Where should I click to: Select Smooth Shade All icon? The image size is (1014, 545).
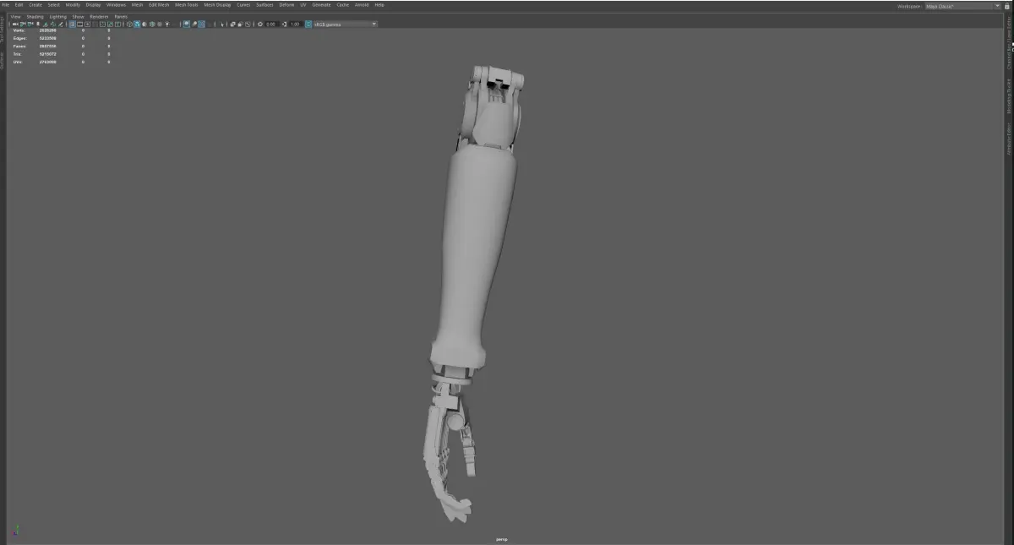tap(137, 24)
